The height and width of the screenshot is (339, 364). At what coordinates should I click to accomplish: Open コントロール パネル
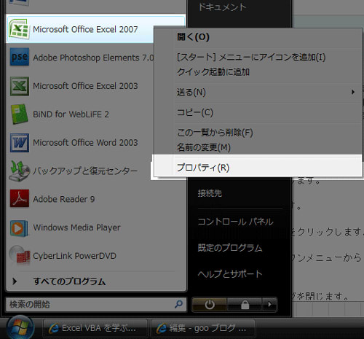coord(235,222)
